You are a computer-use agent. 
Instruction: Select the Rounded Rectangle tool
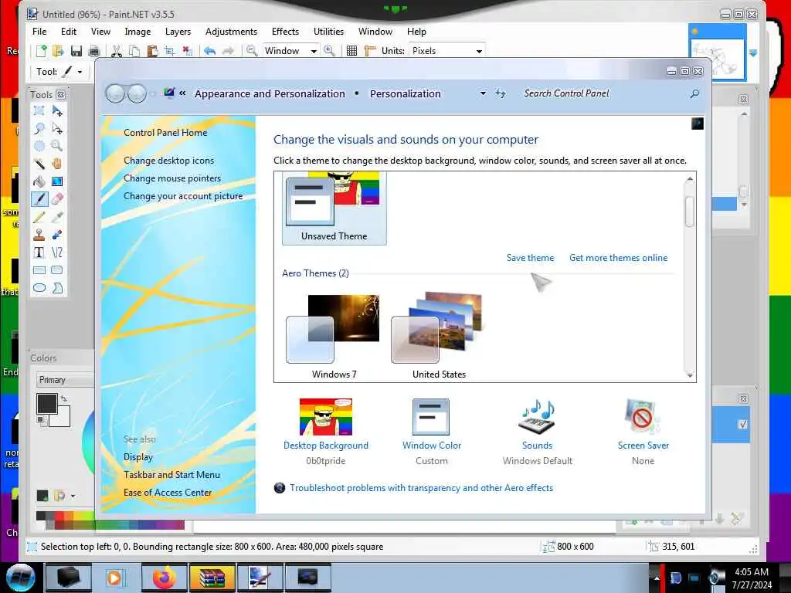pyautogui.click(x=57, y=270)
